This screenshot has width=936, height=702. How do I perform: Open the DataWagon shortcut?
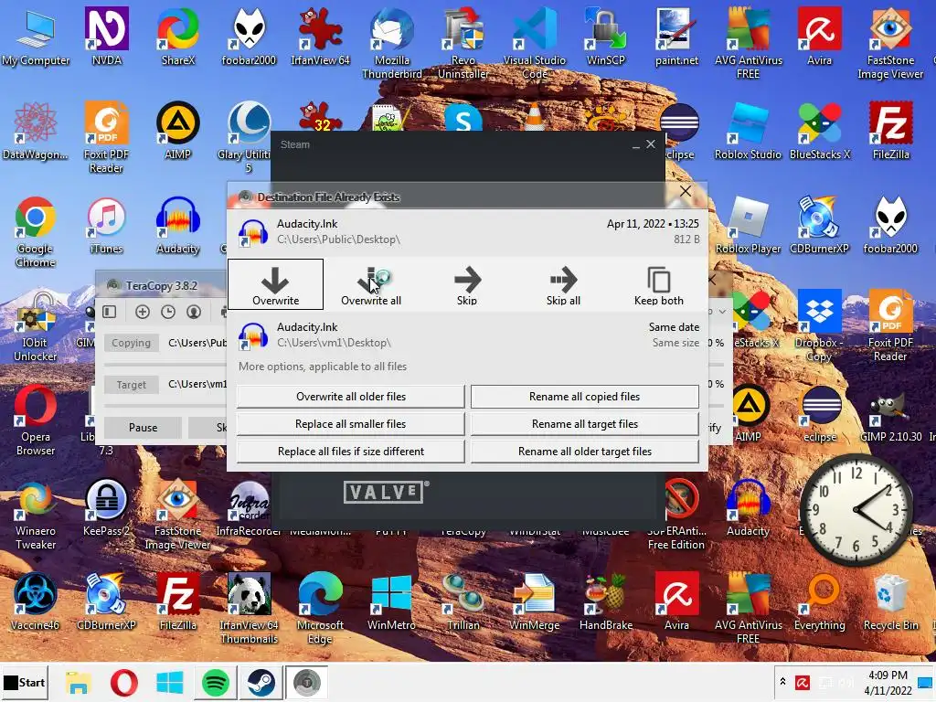36,130
